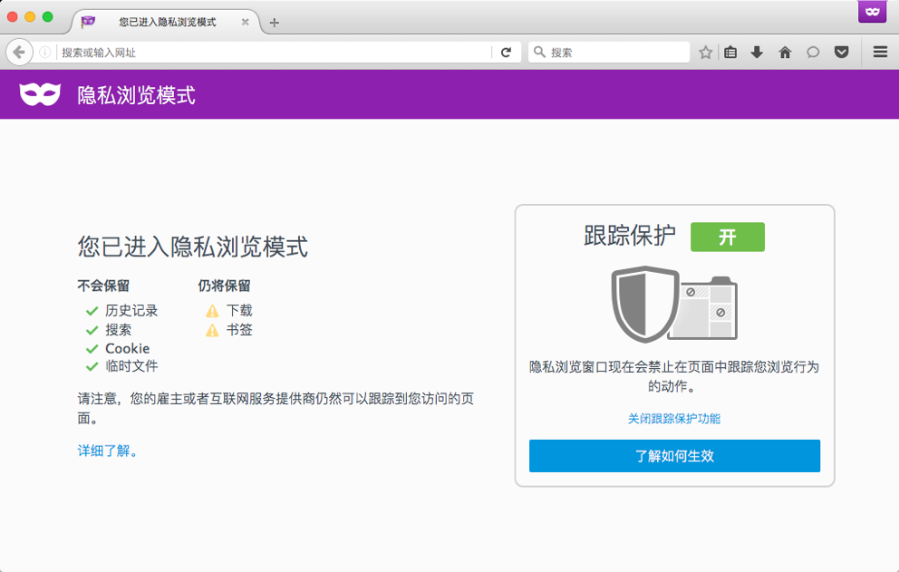Go to the home page

785,53
